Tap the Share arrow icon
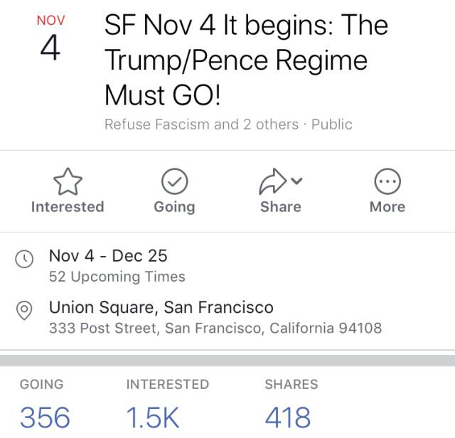 (272, 183)
